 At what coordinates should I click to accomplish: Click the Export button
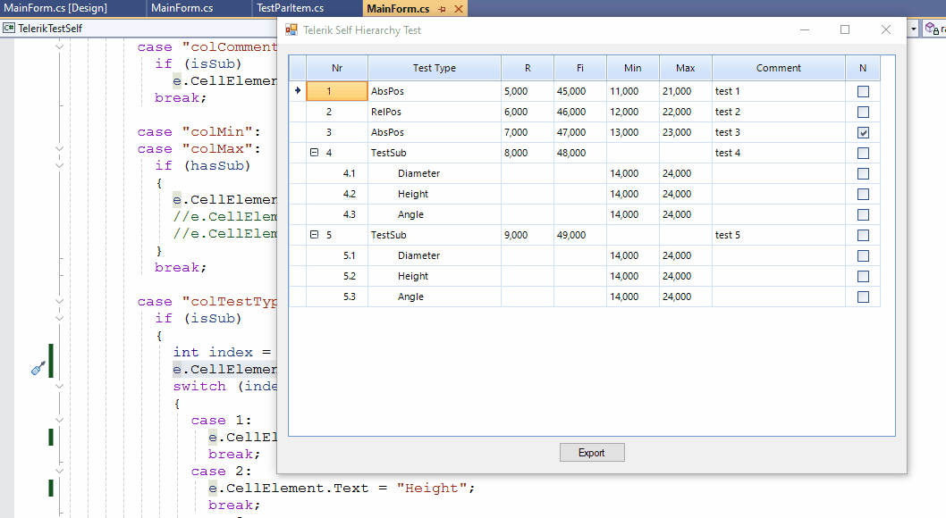(592, 452)
